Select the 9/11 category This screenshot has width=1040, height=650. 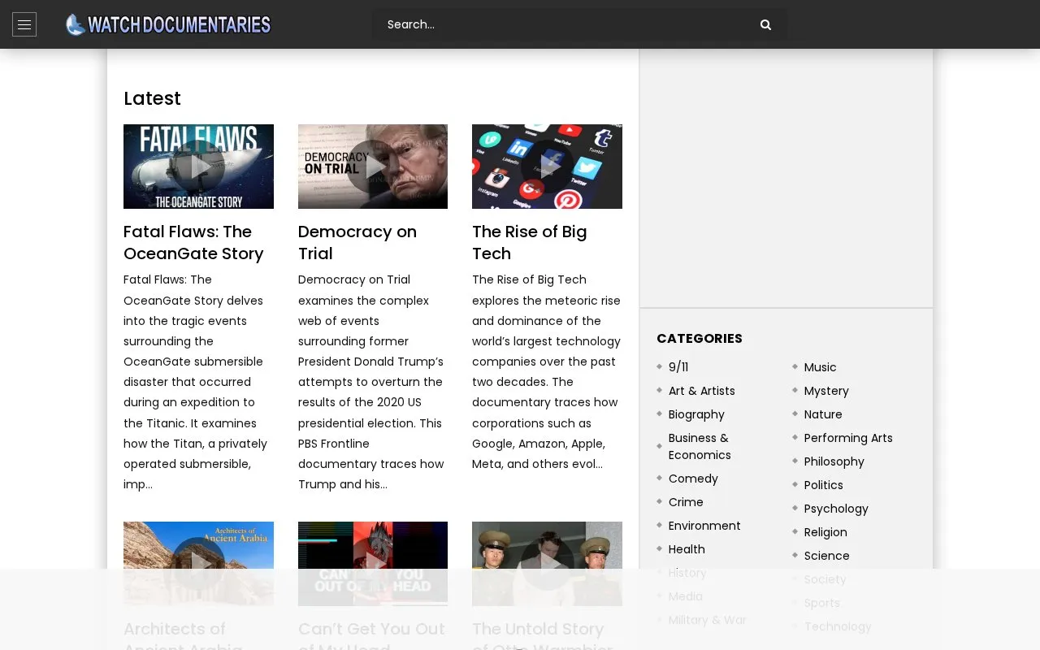click(678, 367)
